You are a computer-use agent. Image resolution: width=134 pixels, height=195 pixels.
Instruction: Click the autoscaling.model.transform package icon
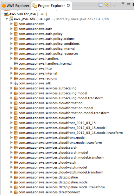(x=16, y=98)
